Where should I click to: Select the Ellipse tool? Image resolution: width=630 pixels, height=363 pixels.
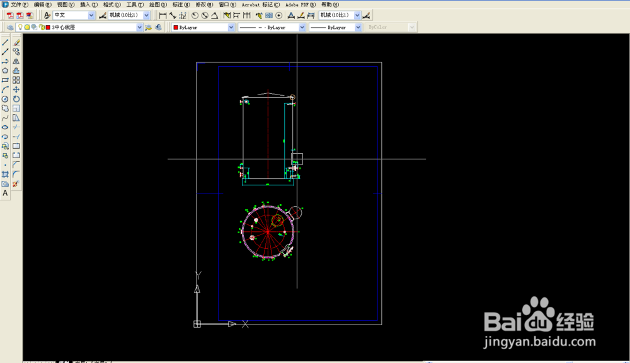pyautogui.click(x=5, y=127)
